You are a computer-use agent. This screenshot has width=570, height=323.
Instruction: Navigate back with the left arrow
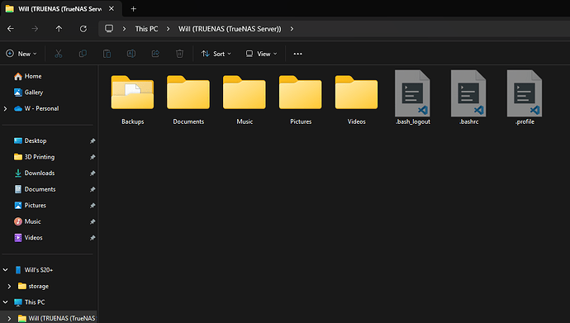[x=11, y=29]
